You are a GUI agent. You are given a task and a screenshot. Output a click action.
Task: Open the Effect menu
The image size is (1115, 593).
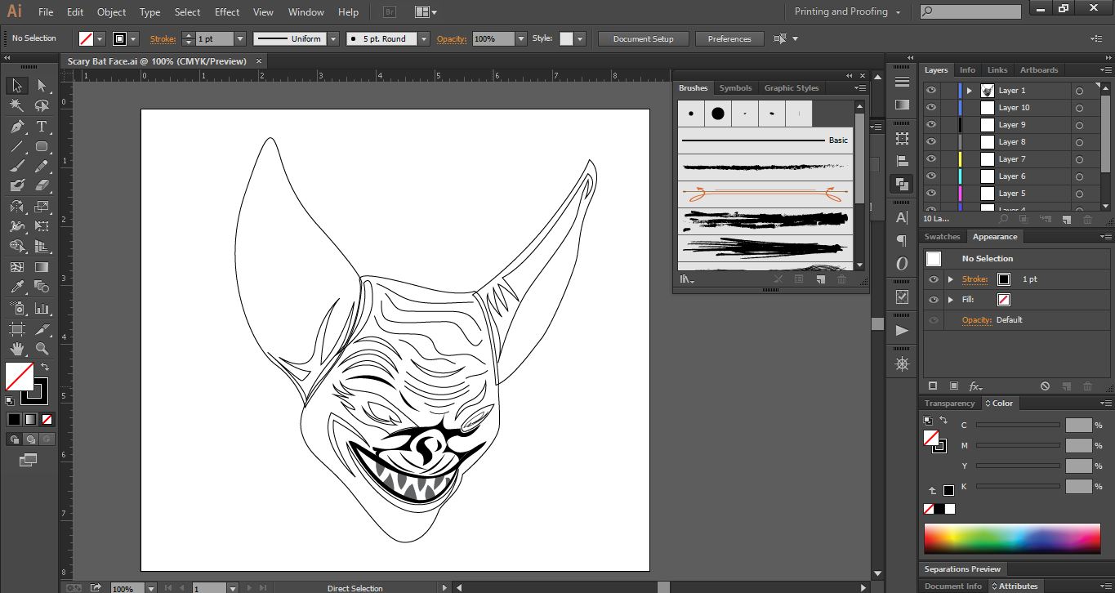pos(227,12)
